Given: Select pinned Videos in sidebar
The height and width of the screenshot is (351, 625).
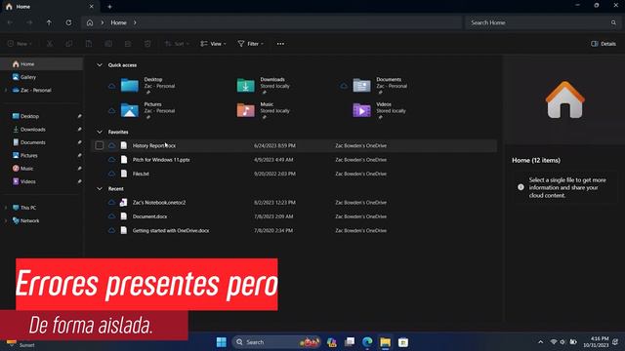Looking at the screenshot, I should point(41,181).
